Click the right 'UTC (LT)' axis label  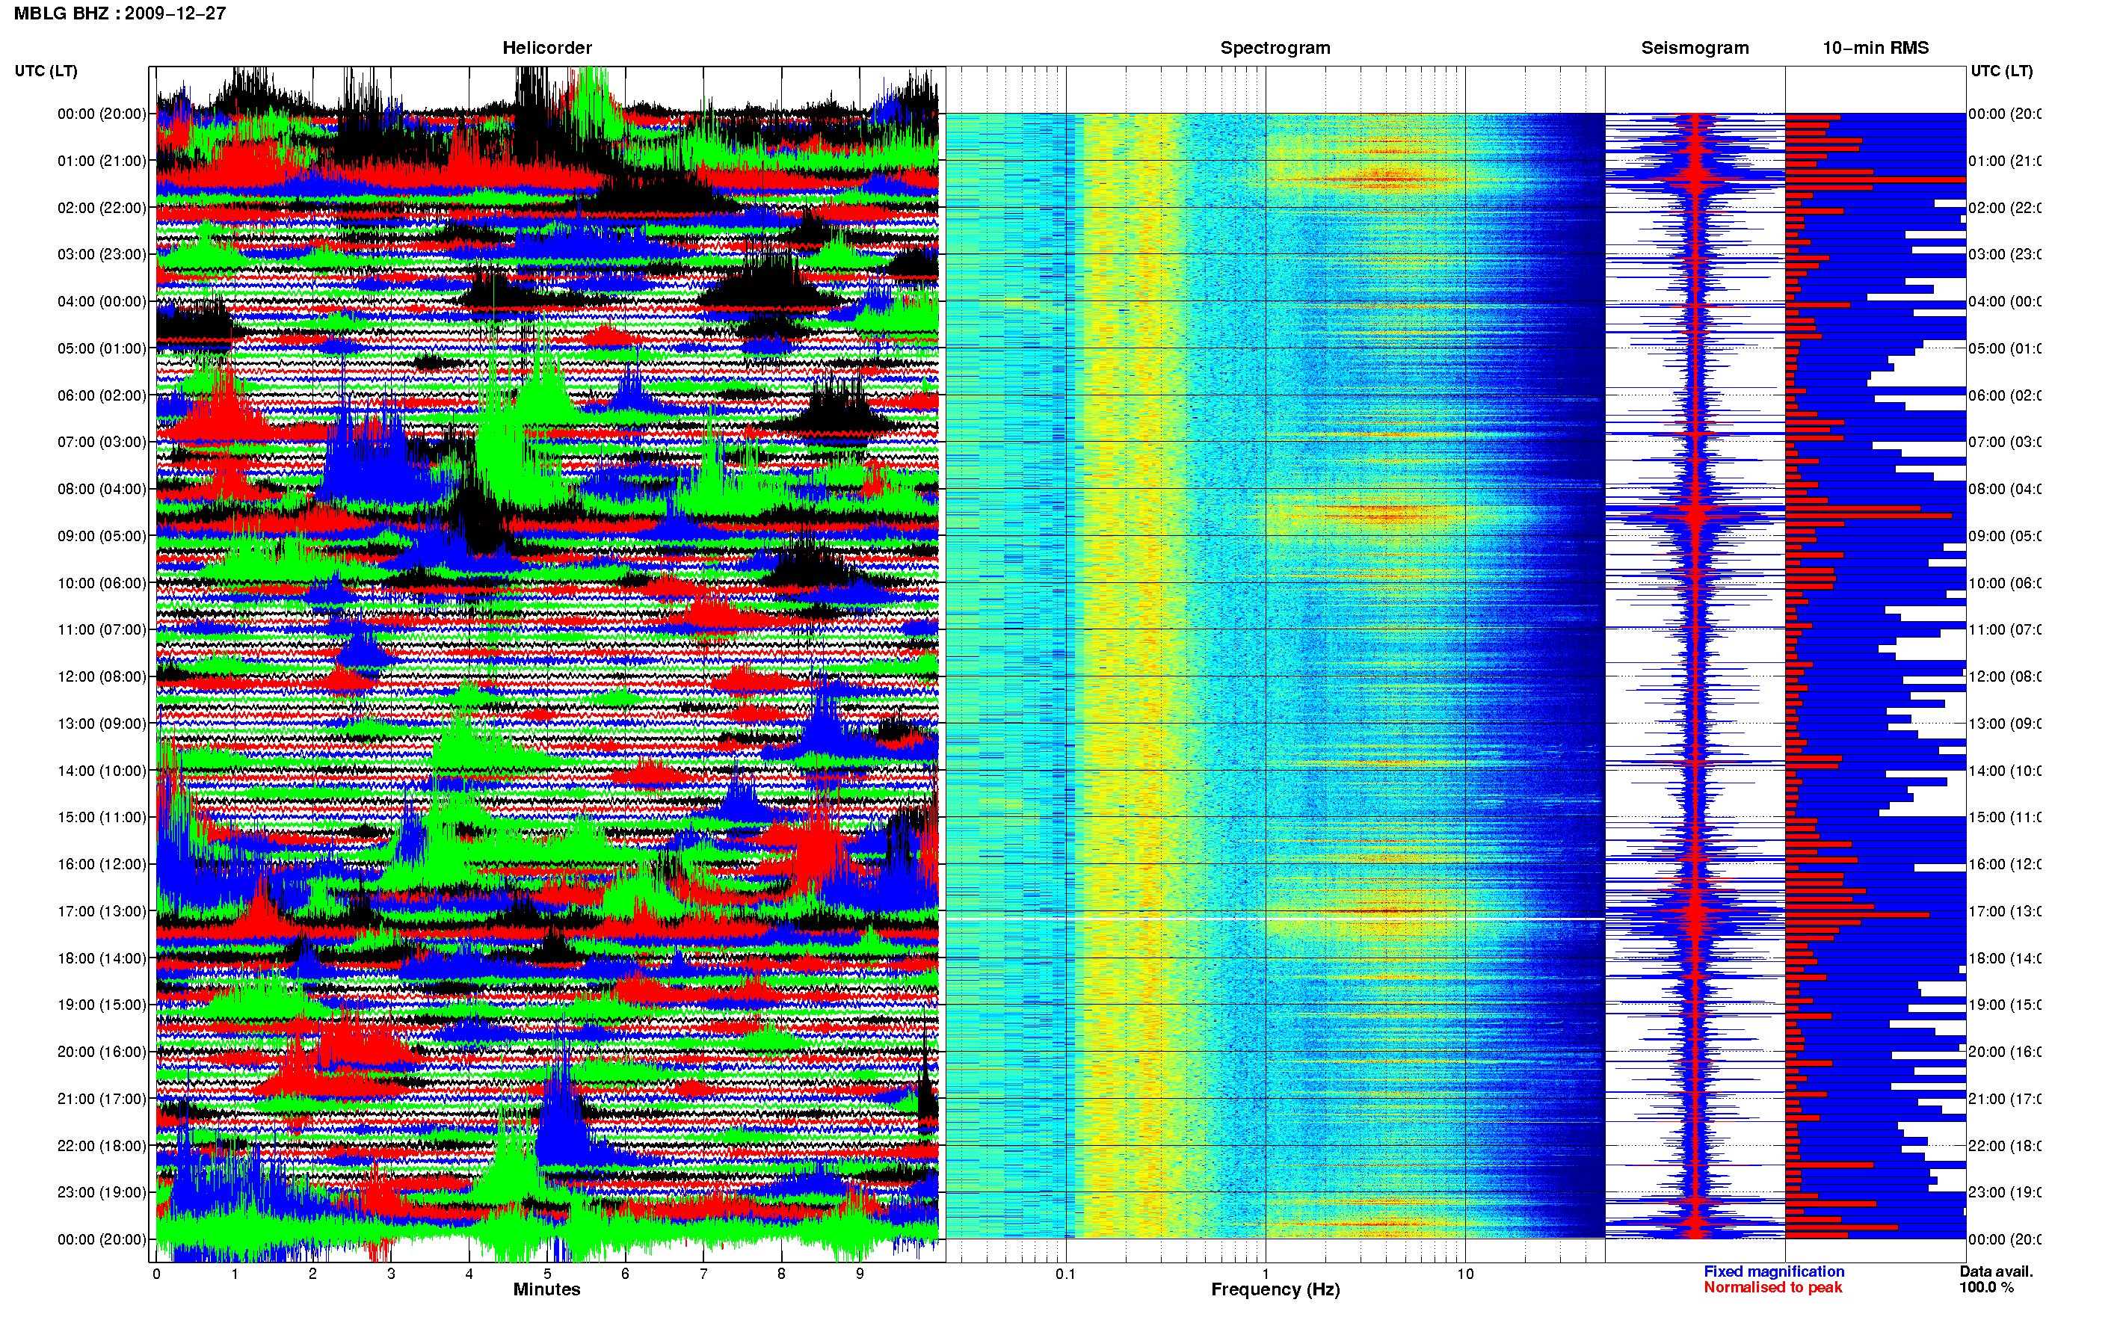click(x=2001, y=71)
